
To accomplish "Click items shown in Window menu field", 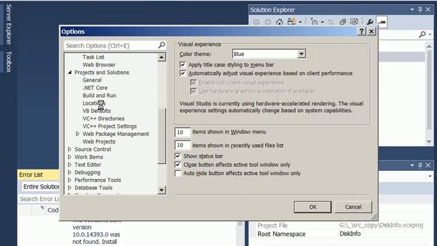I will [182, 132].
